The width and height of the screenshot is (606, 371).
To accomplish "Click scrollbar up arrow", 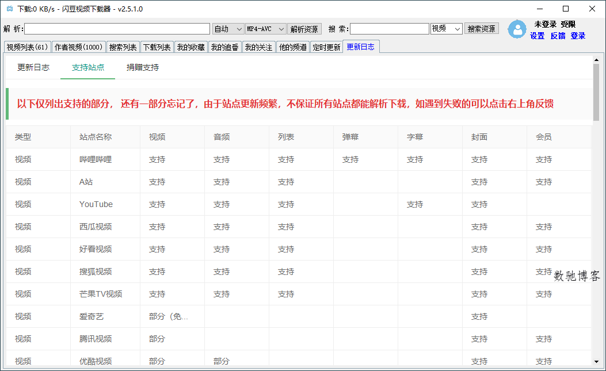I will pyautogui.click(x=596, y=60).
